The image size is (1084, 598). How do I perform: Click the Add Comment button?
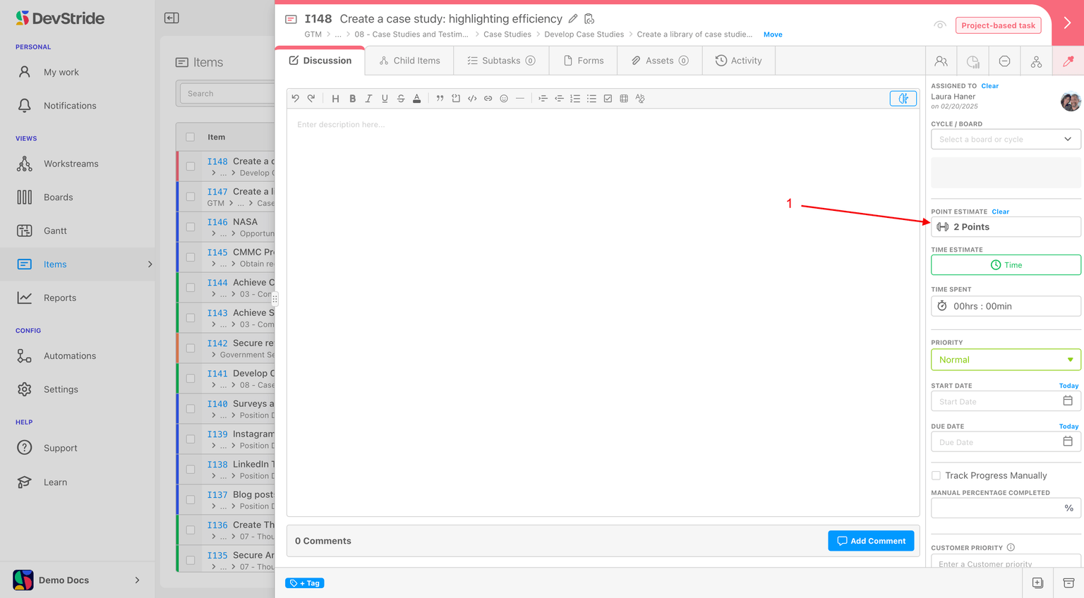pos(871,541)
